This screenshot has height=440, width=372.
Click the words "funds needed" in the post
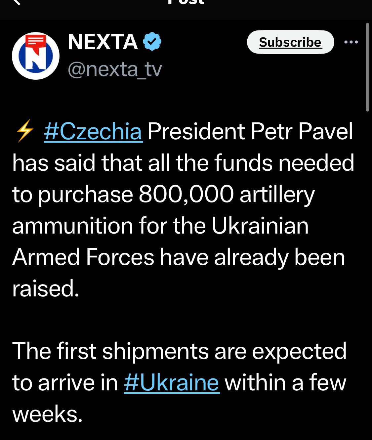[x=284, y=163]
